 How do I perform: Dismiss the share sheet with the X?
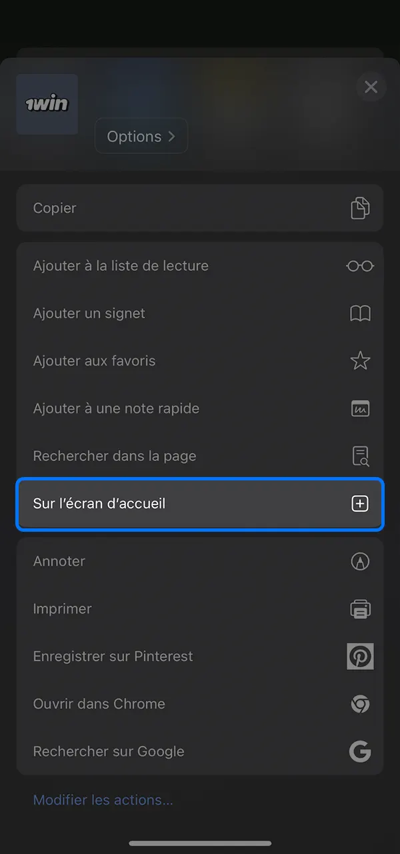371,87
